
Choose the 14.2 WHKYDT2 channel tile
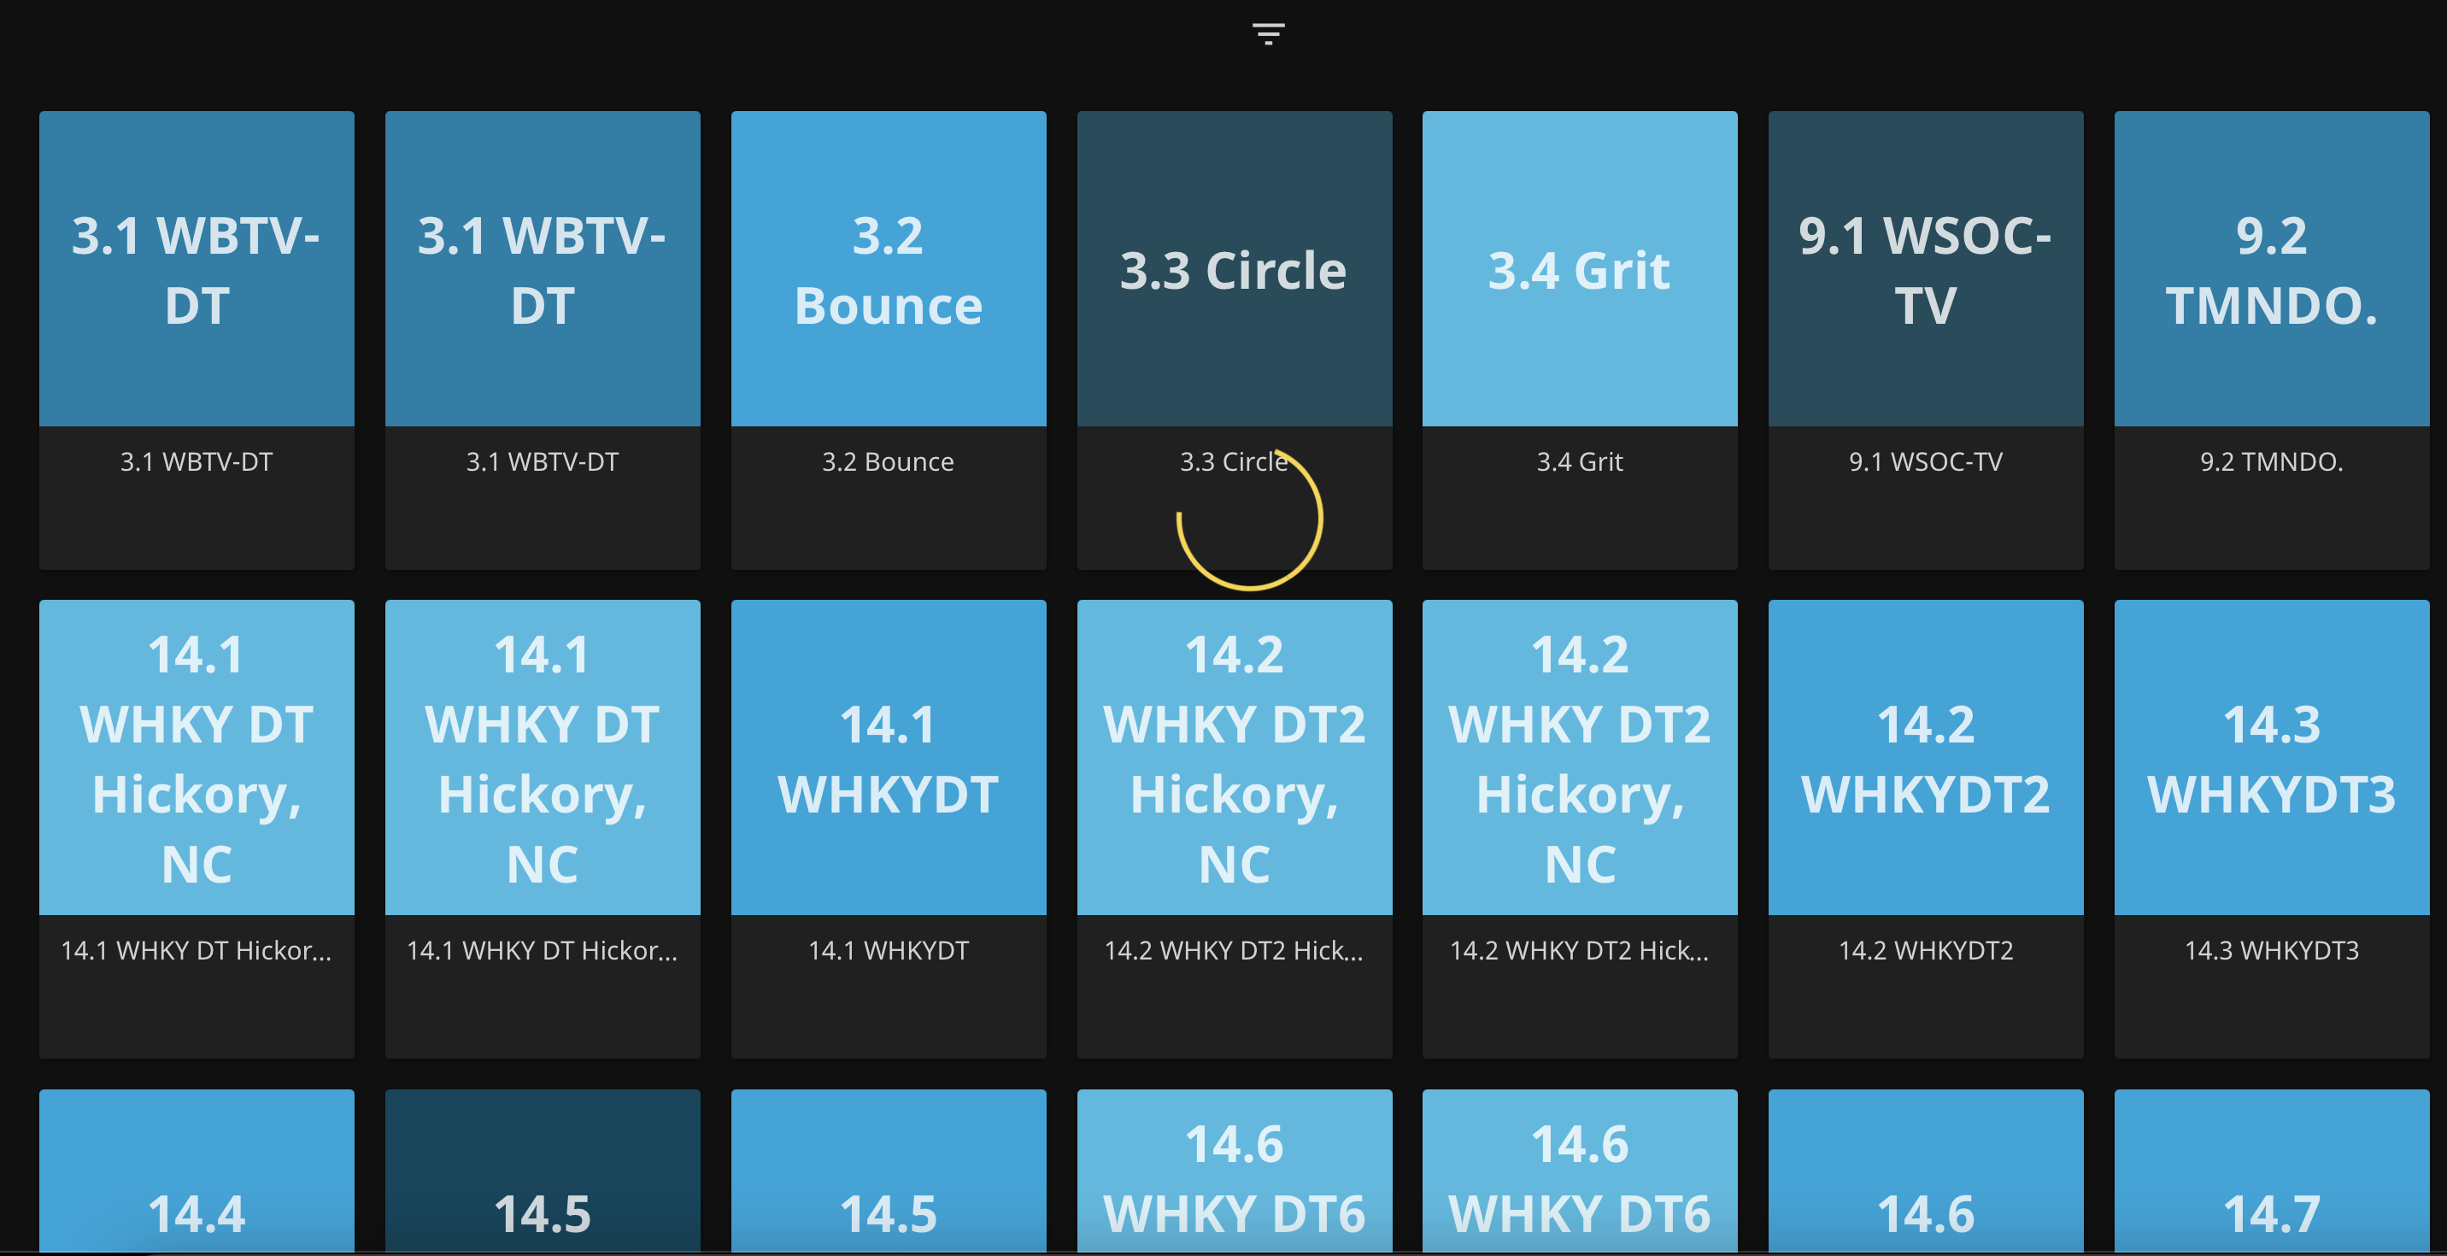pos(1926,829)
